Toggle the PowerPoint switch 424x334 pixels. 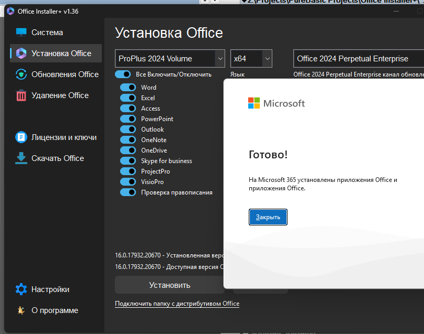point(128,119)
